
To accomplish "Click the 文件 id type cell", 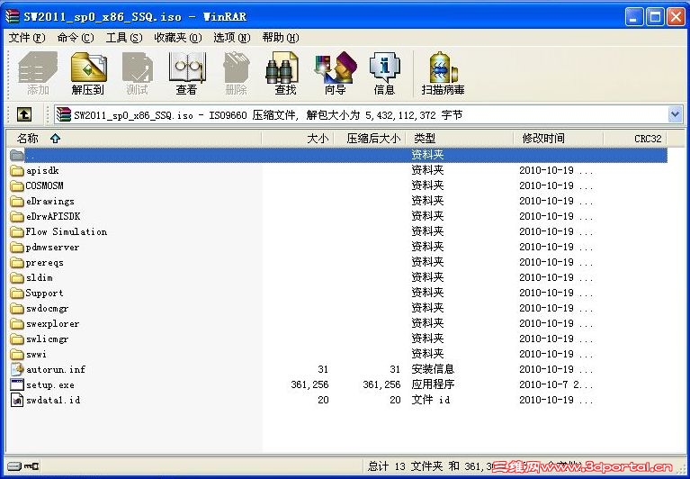I will [x=430, y=400].
